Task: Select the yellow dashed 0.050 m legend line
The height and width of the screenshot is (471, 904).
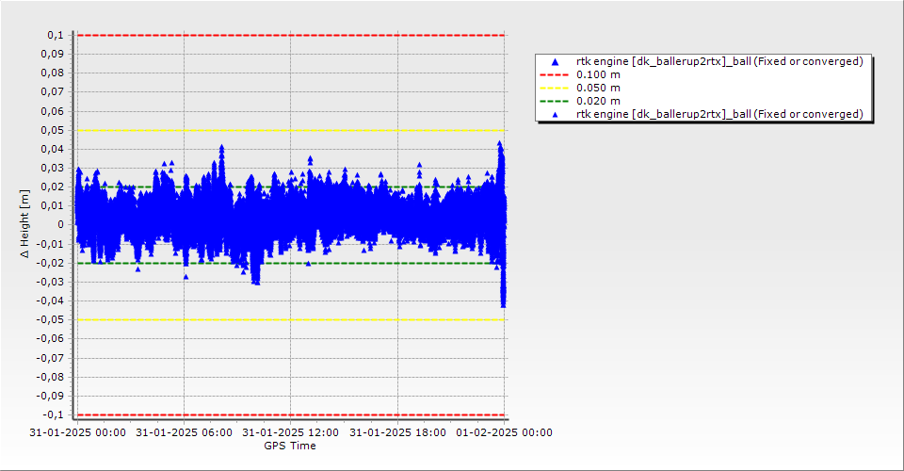Action: pyautogui.click(x=554, y=89)
